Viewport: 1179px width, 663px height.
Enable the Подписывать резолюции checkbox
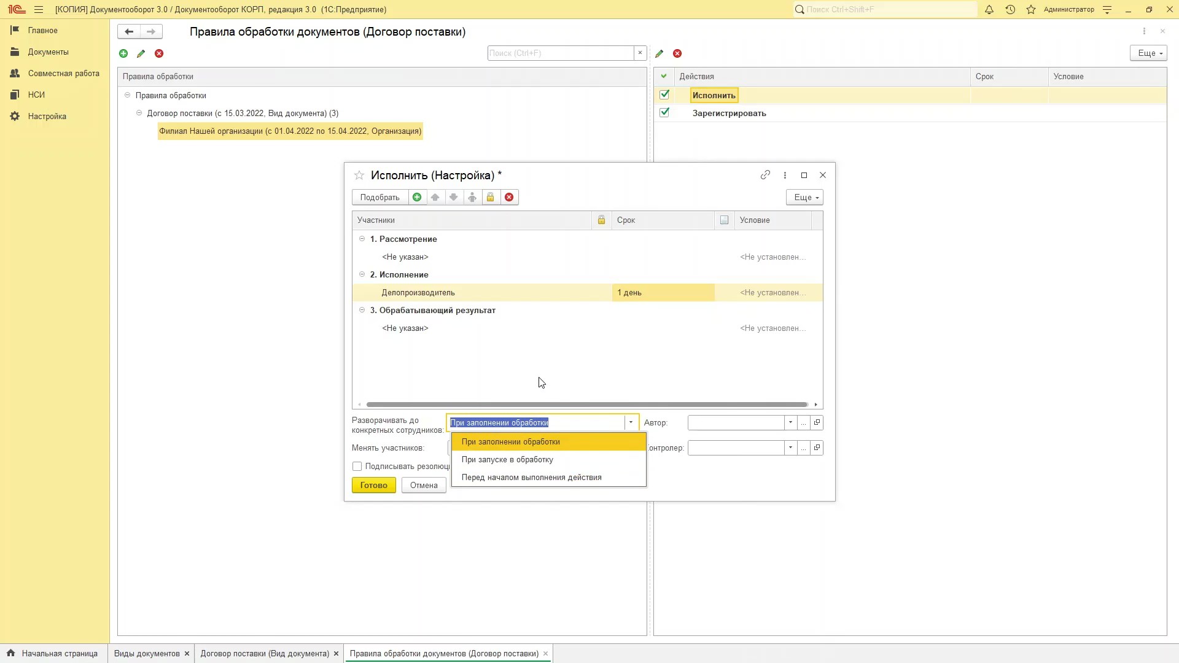coord(357,467)
